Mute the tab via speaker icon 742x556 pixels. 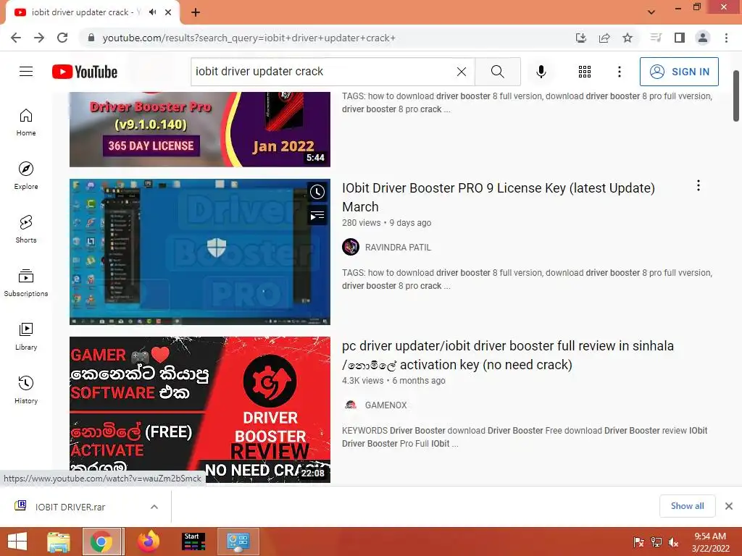pos(152,12)
